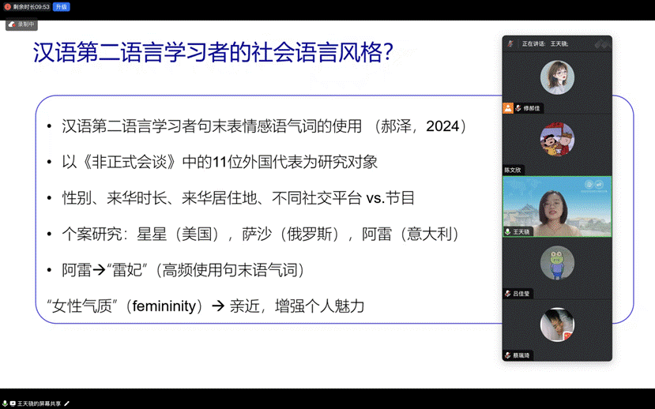Click the green active mic icon for 王天骁
655x409 pixels.
pos(509,232)
